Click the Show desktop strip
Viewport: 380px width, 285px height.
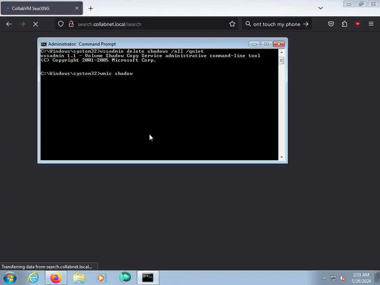coord(377,278)
